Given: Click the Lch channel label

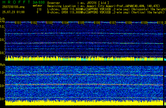Looking at the screenshot, I should [2, 19].
